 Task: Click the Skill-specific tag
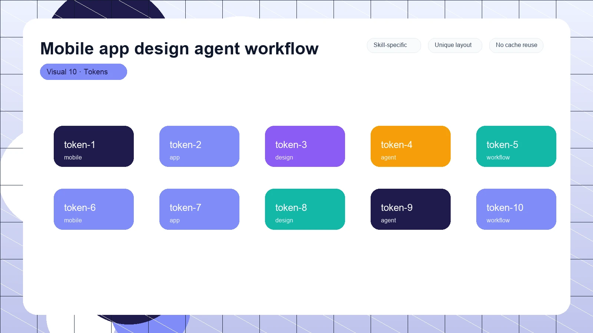394,45
